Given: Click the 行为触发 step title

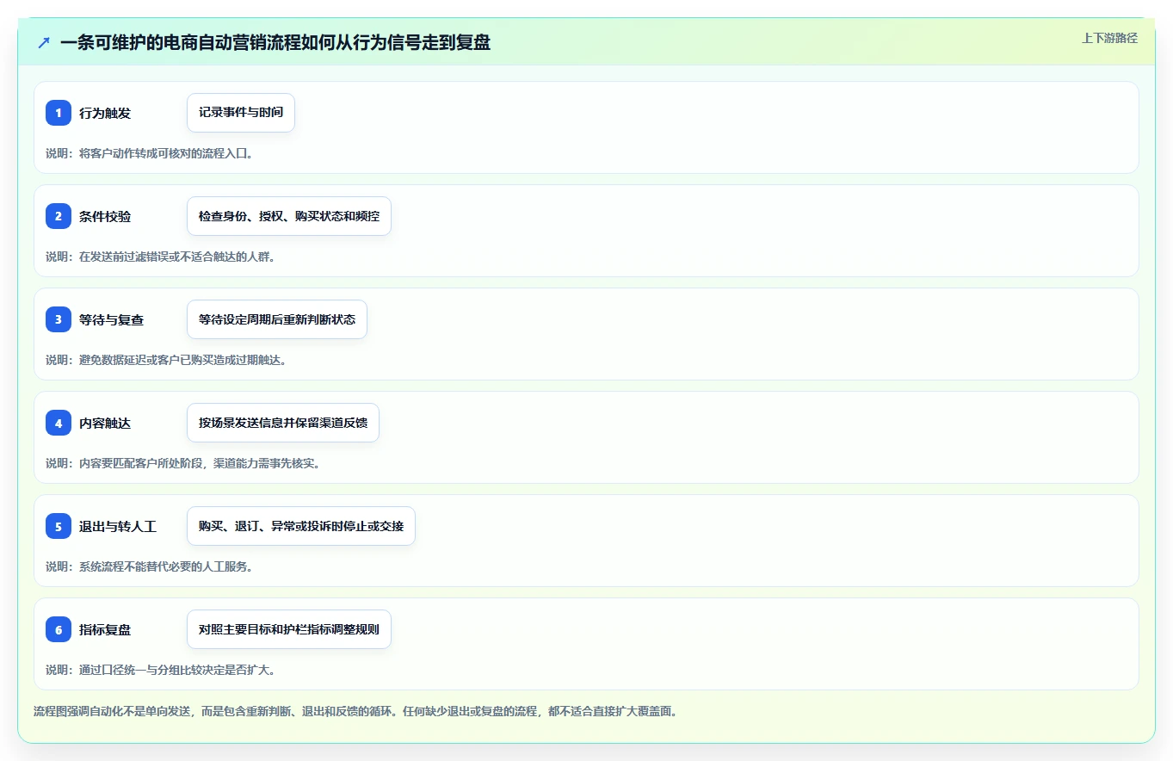Looking at the screenshot, I should click(105, 113).
